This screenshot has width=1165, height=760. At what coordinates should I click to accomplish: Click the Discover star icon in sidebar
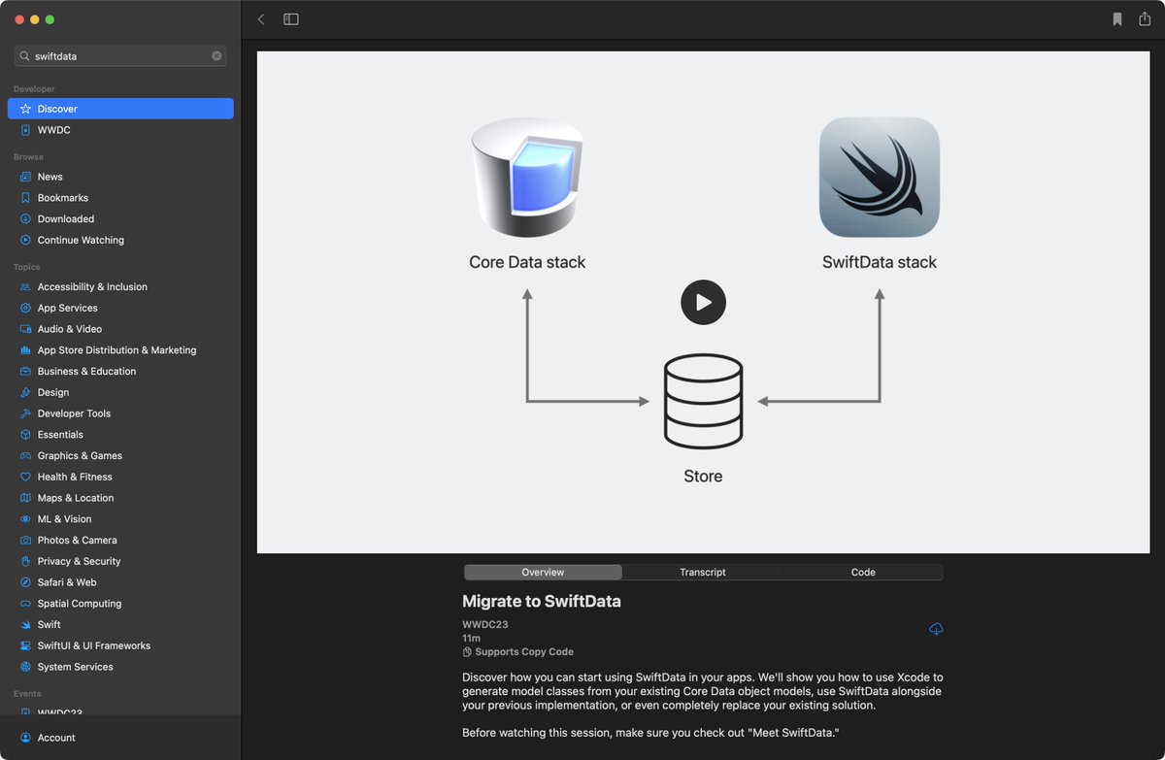pyautogui.click(x=26, y=109)
